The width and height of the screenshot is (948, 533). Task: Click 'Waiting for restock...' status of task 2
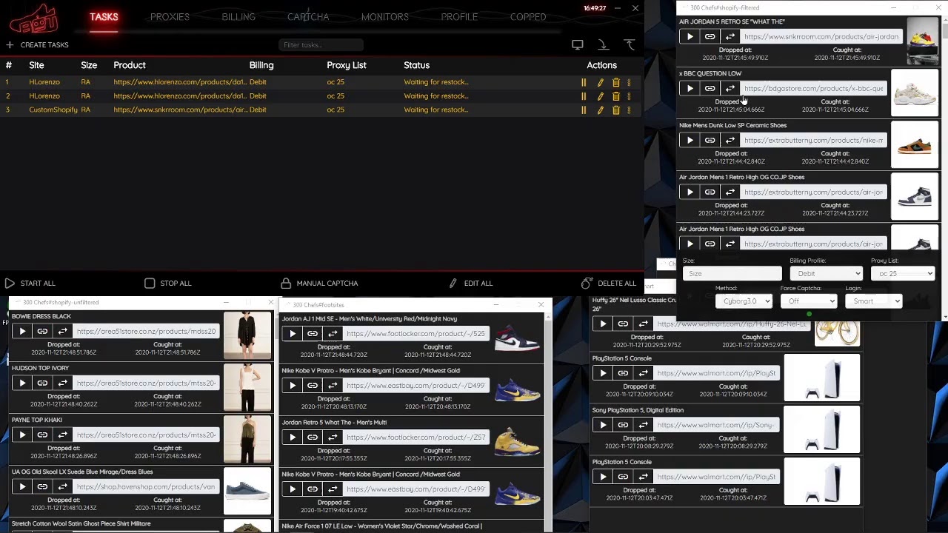pyautogui.click(x=435, y=96)
